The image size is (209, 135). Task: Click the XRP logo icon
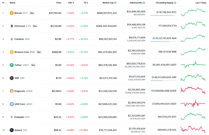point(11,78)
